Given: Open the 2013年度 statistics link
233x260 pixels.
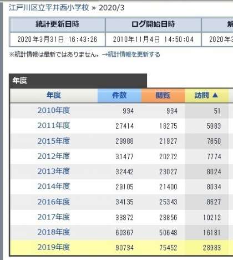Looking at the screenshot, I should pyautogui.click(x=54, y=171).
